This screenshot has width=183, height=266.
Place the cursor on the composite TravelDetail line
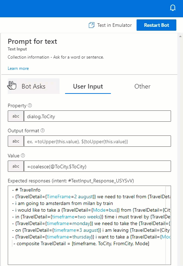(x=81, y=244)
